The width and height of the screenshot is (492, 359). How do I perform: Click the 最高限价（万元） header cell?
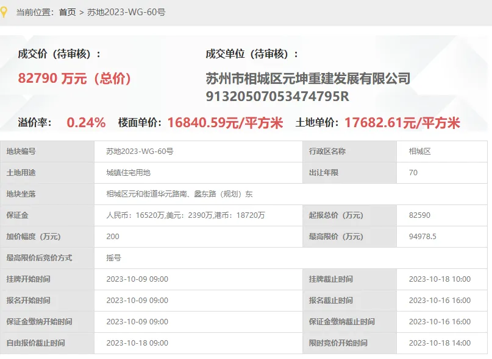point(349,237)
